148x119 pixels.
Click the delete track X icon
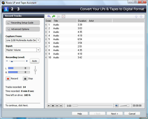click(x=63, y=16)
